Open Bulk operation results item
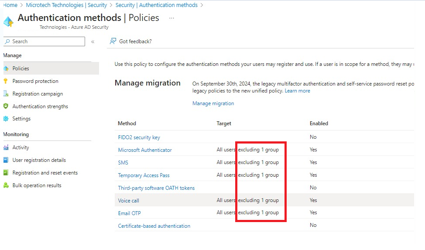 (37, 185)
